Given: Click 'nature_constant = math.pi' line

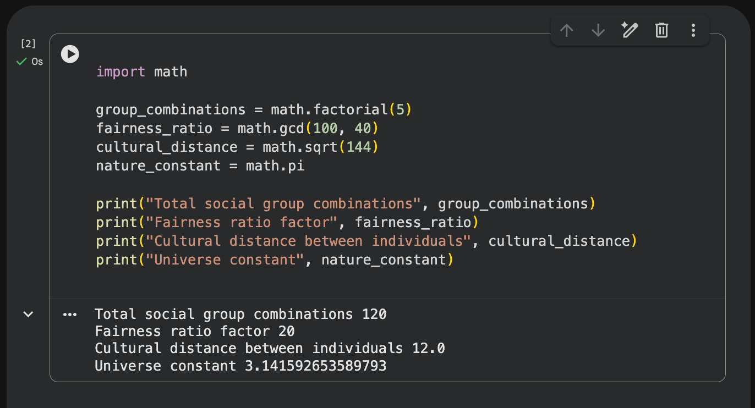Looking at the screenshot, I should pos(200,166).
